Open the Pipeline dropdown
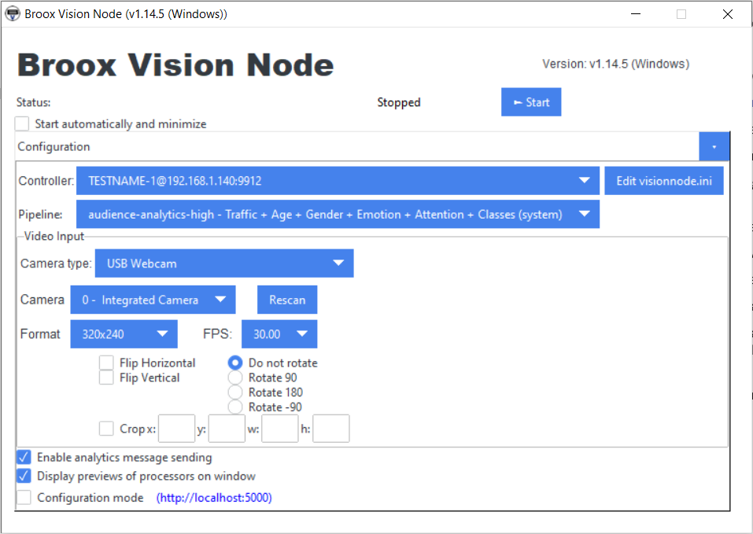 pos(338,215)
